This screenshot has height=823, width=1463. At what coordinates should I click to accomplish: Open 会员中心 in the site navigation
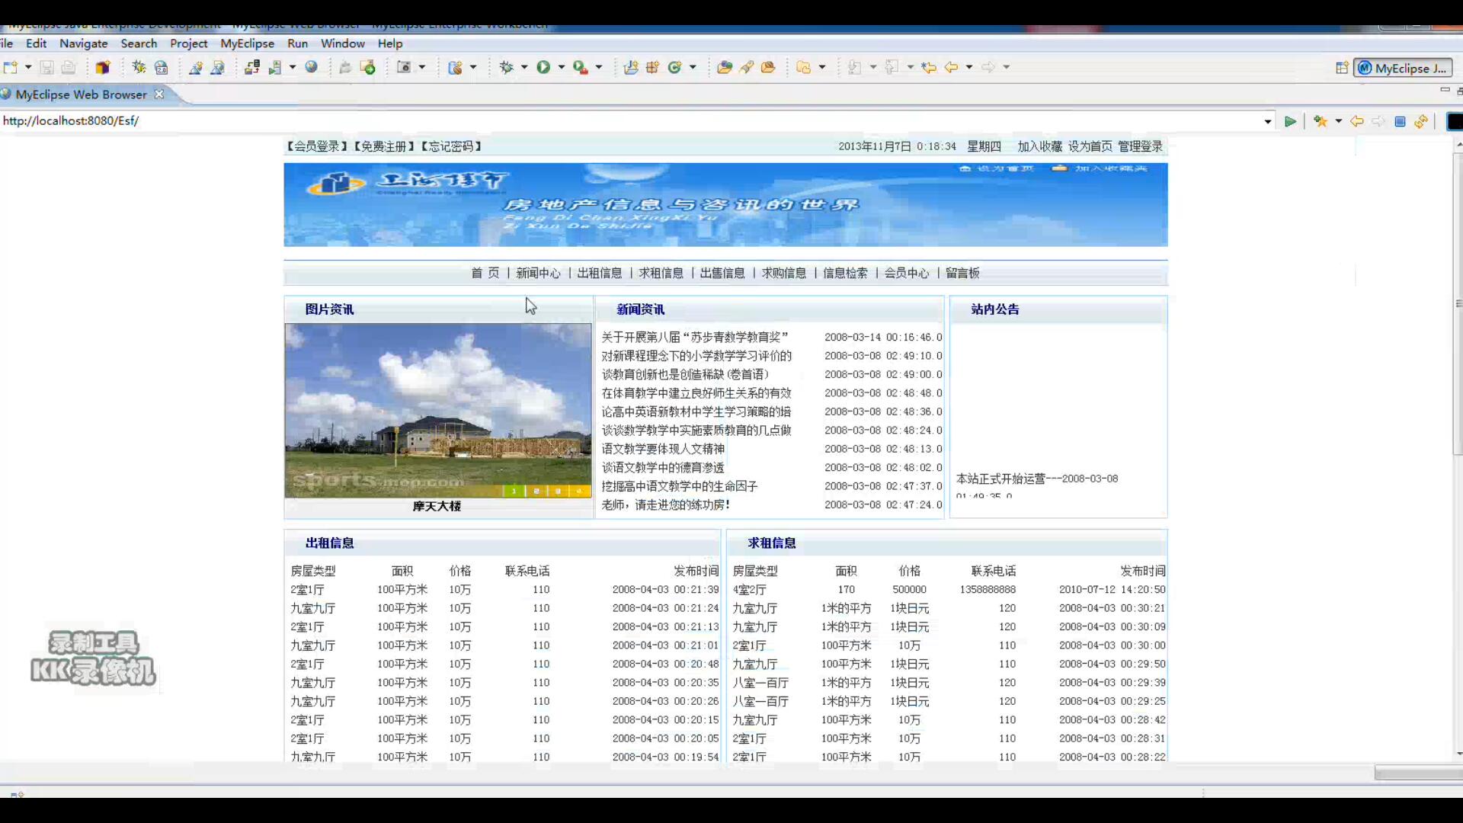[907, 273]
